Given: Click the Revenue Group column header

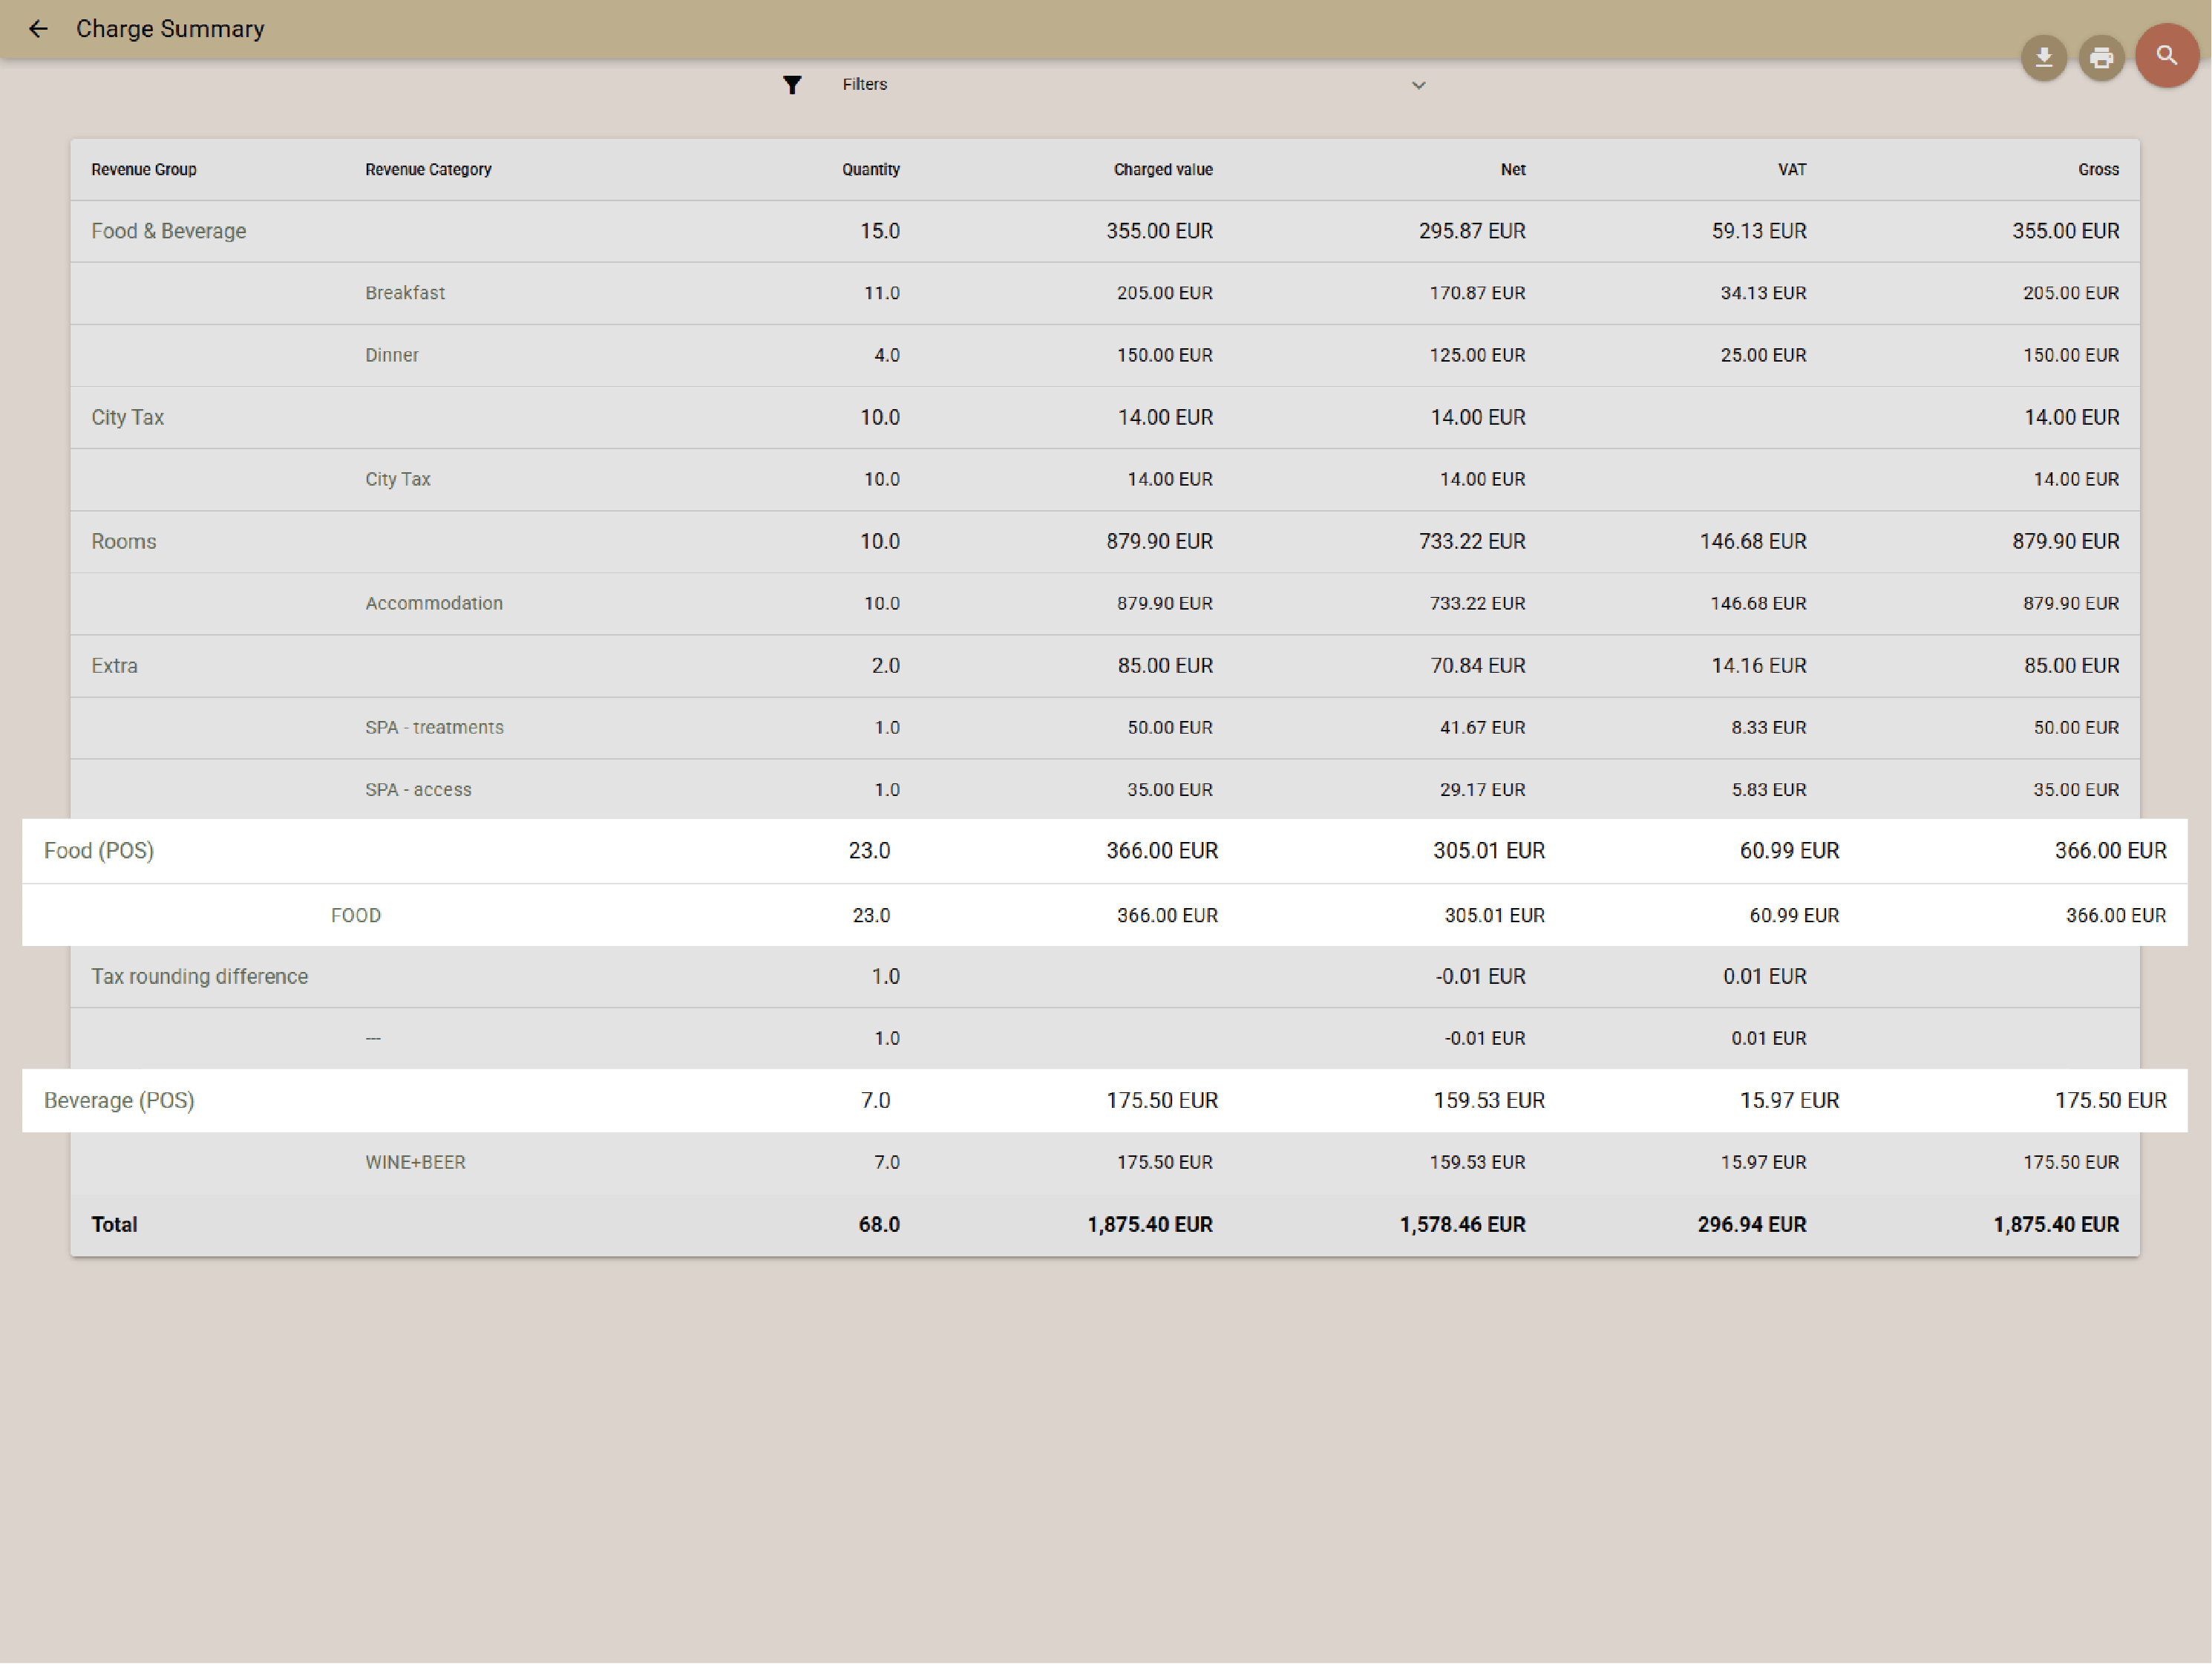Looking at the screenshot, I should click(144, 170).
